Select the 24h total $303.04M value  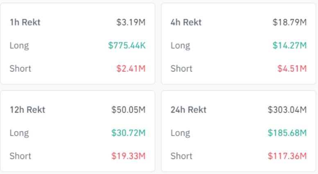click(287, 109)
